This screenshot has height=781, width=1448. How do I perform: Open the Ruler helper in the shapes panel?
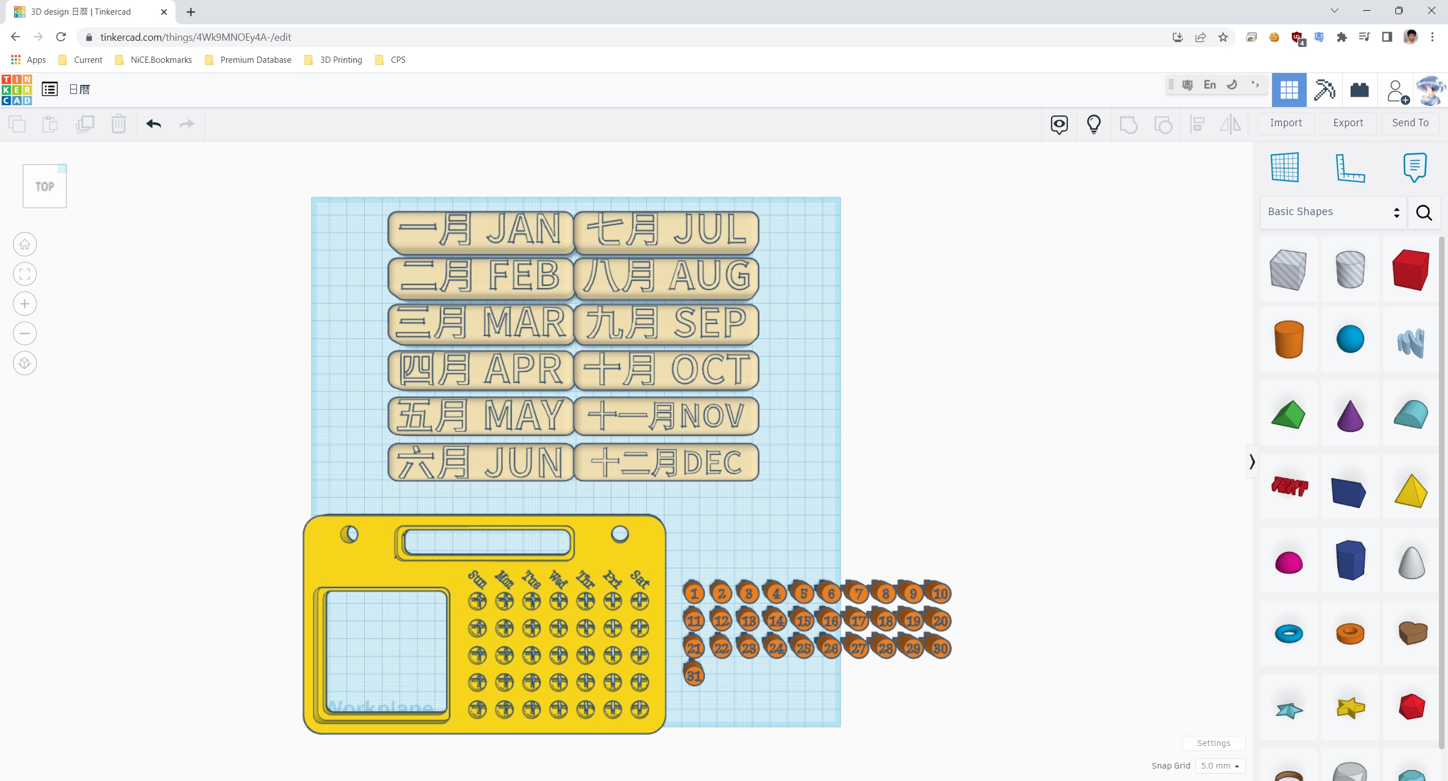[x=1351, y=168]
